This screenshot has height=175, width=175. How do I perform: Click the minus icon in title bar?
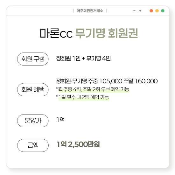click(x=134, y=11)
